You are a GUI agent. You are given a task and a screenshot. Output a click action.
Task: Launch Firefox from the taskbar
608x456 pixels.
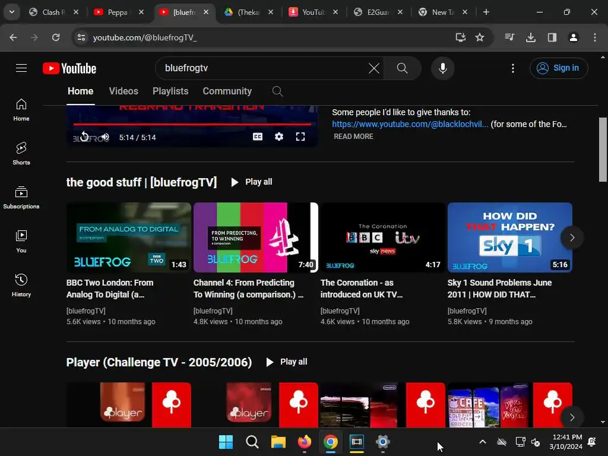(x=305, y=442)
